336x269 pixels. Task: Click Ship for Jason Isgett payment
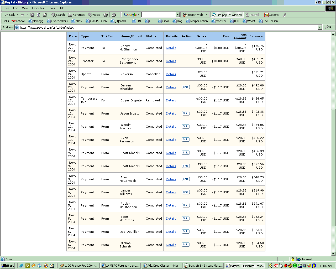(186, 113)
